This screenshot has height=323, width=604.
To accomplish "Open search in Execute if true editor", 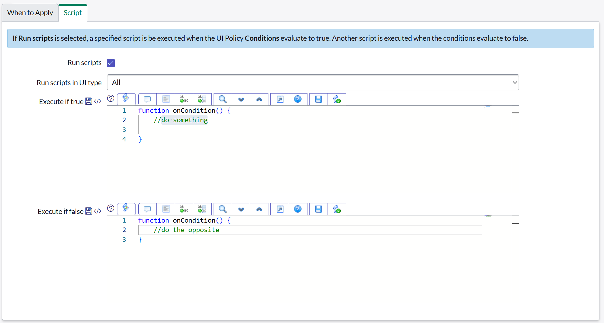I will [x=222, y=99].
